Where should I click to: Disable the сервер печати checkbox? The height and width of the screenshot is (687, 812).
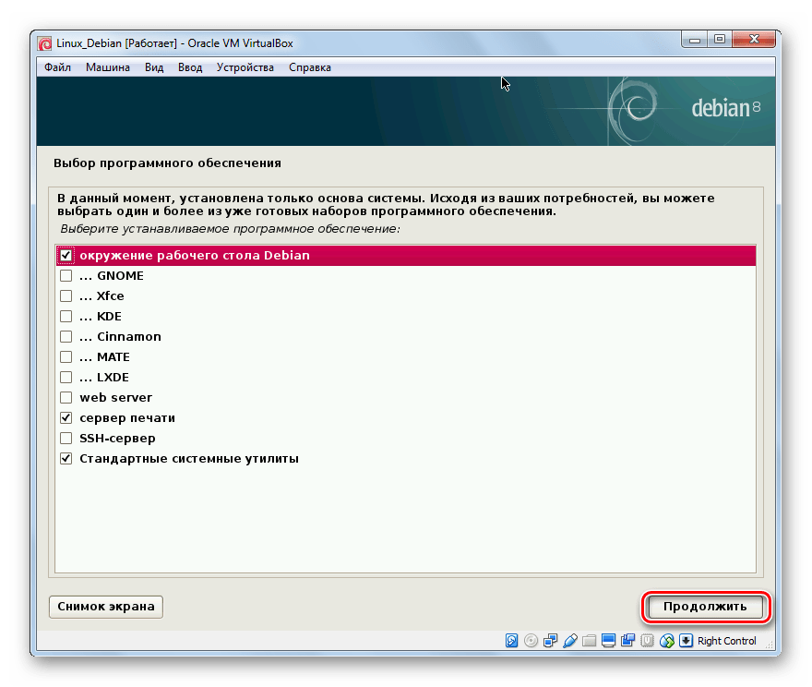66,418
